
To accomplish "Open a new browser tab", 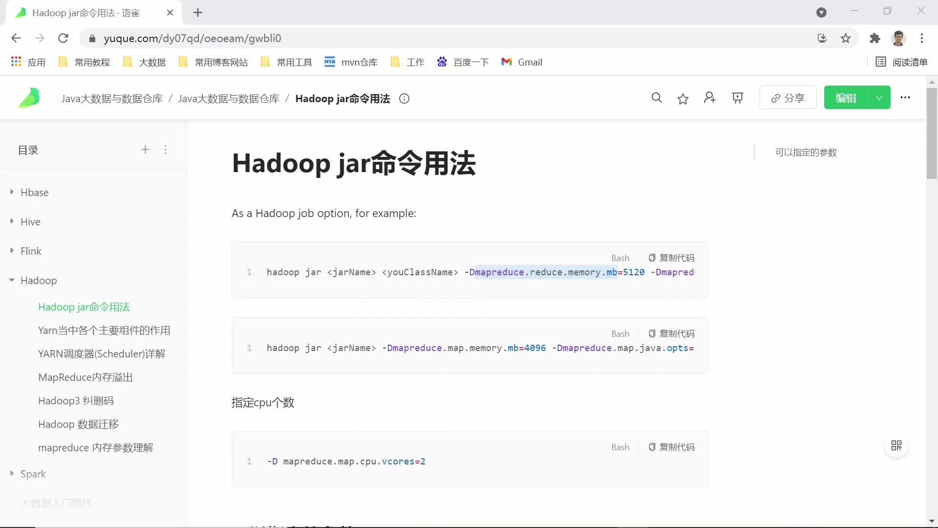I will [x=198, y=13].
